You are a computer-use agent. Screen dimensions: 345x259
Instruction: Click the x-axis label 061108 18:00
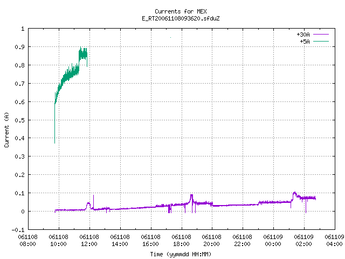181,241
